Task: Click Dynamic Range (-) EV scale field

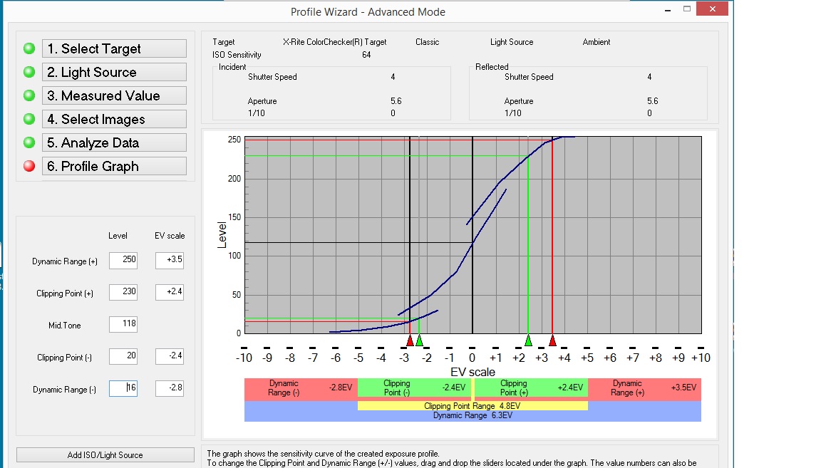Action: pyautogui.click(x=170, y=388)
